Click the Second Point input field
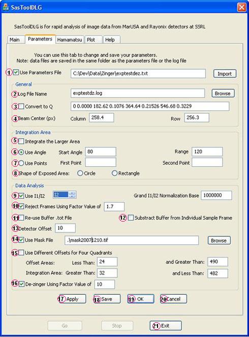Viewport: 249px width, 337px height. [x=207, y=162]
